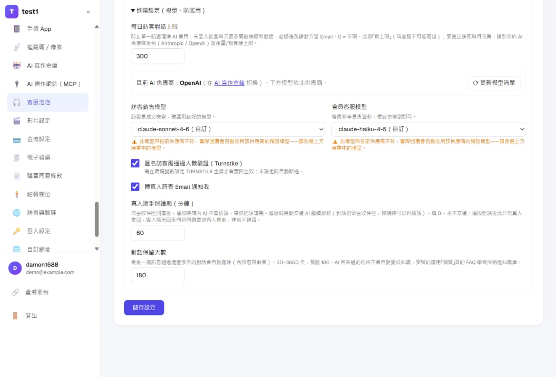The image size is (556, 377).
Task: Open 語言與翻譯 settings page
Action: point(48,212)
